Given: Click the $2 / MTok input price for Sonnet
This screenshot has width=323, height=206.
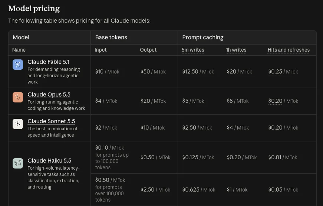Looking at the screenshot, I should pyautogui.click(x=106, y=128).
